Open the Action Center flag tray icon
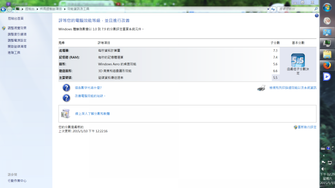This screenshot has width=335, height=188. pyautogui.click(x=323, y=162)
